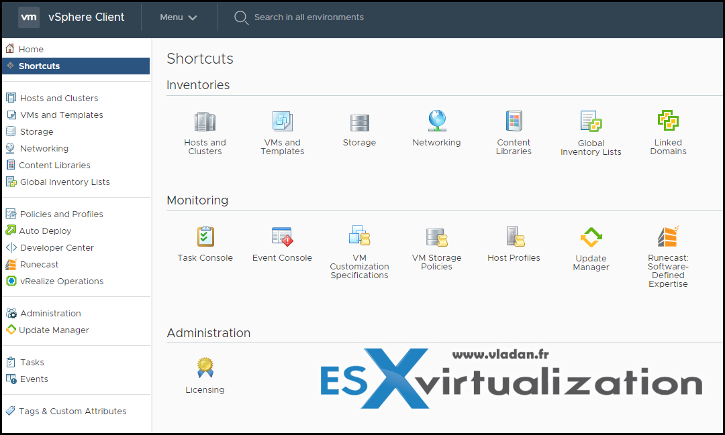Click the vSphere Client vm logo
The width and height of the screenshot is (725, 435).
pos(29,17)
